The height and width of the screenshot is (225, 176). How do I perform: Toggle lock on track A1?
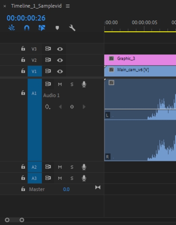23,93
